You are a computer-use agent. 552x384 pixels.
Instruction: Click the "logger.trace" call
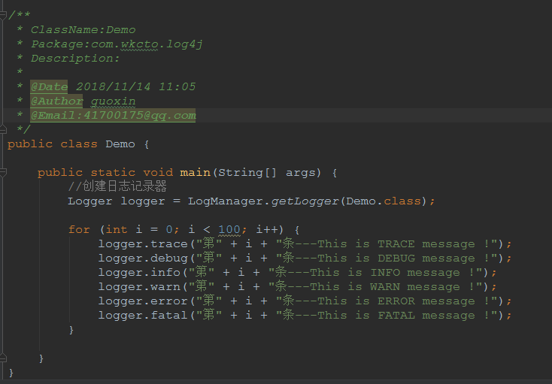[x=143, y=244]
